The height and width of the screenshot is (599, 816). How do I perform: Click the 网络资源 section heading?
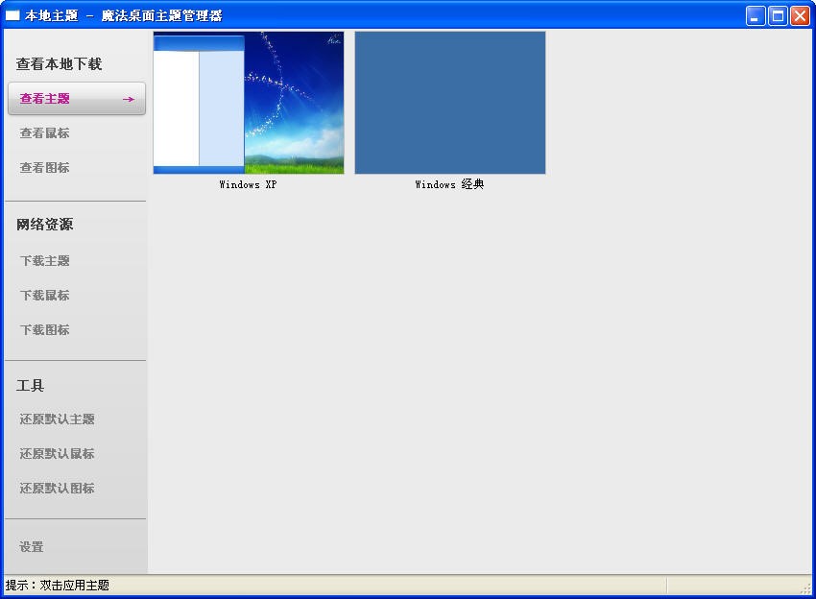[x=45, y=225]
